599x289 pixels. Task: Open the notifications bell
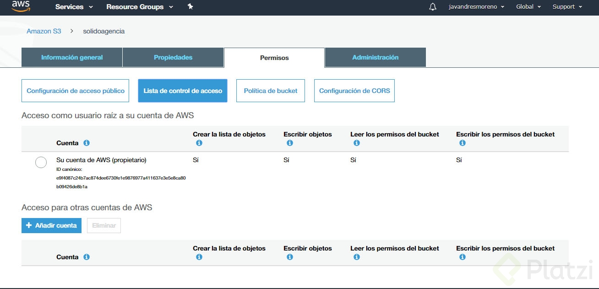(x=433, y=7)
